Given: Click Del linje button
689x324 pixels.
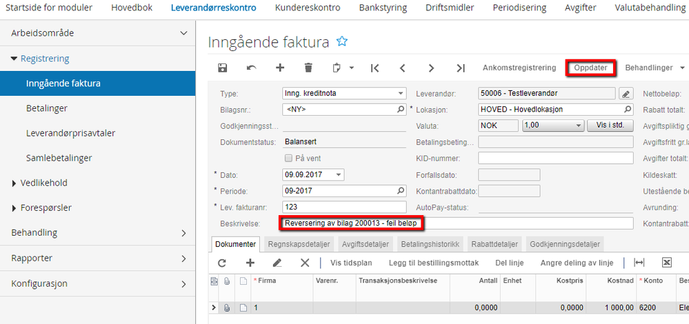Looking at the screenshot, I should coord(510,263).
